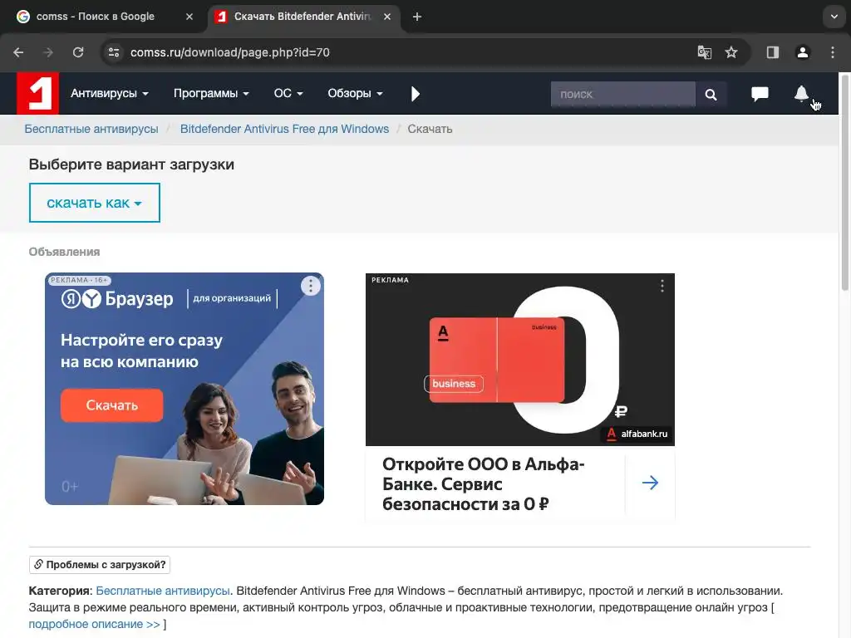Expand the Обзоры menu
This screenshot has width=851, height=638.
pos(355,93)
